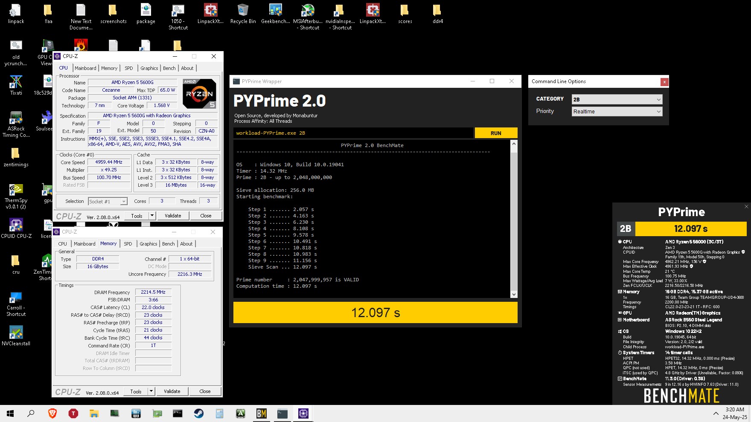The width and height of the screenshot is (751, 422).
Task: Open the Recycle Bin desktop icon
Action: click(x=243, y=14)
